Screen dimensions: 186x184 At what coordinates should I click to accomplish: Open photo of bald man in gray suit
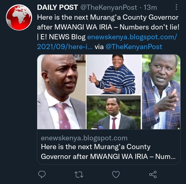[x=62, y=92]
